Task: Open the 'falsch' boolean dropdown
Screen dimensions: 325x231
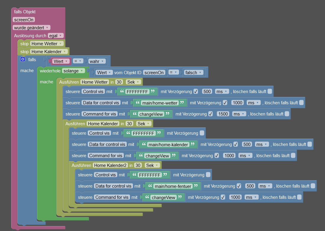Action: 194,72
